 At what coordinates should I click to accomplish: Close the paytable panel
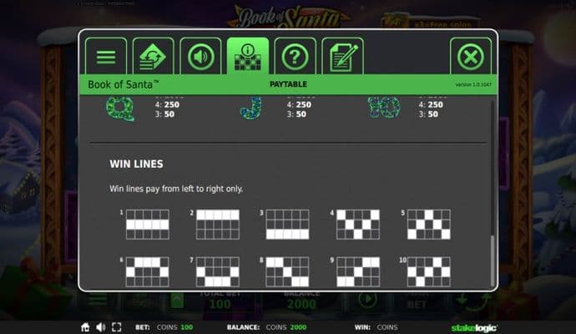tap(470, 57)
